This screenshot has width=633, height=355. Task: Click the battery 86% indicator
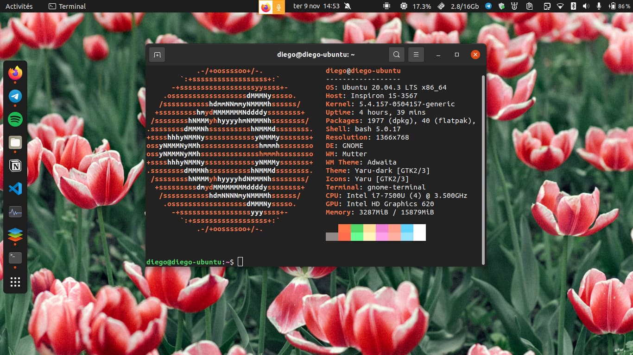coord(620,6)
